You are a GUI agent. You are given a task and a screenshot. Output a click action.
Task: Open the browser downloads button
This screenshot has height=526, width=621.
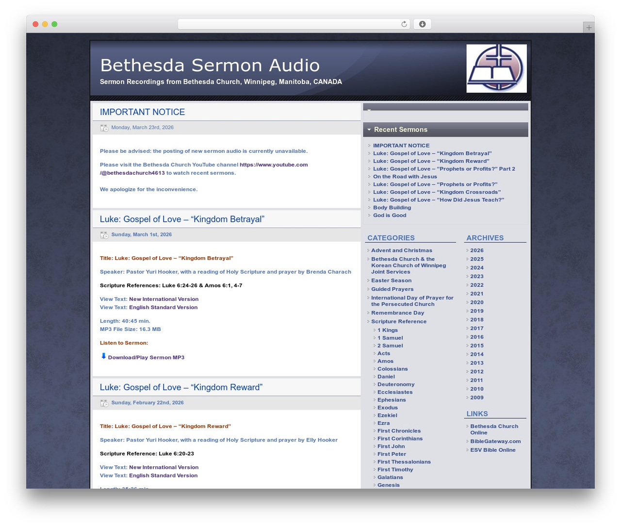(x=422, y=24)
